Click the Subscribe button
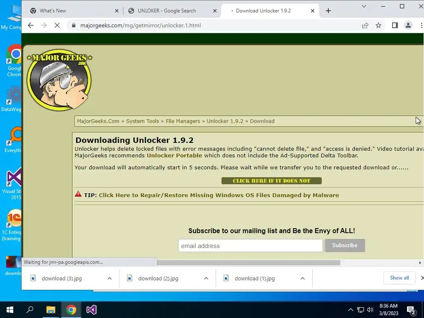 [x=345, y=245]
